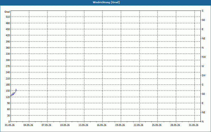The height and width of the screenshot is (132, 211).
Task: Click the 180 degree axis label
Action: pos(8,85)
